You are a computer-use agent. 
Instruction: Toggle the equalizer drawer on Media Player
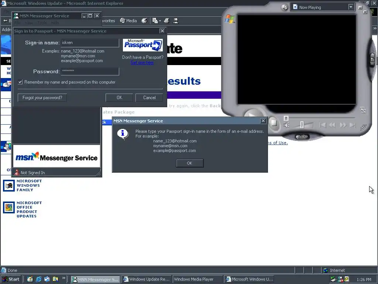pyautogui.click(x=302, y=137)
